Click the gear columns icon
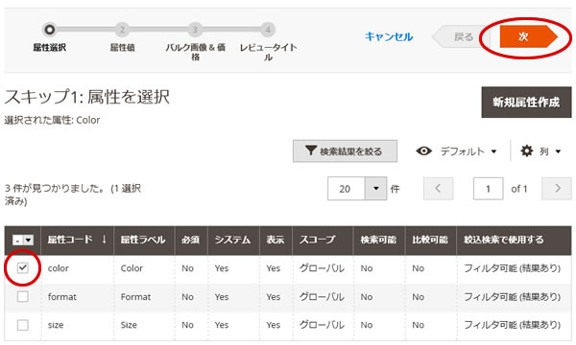Image resolution: width=576 pixels, height=345 pixels. [x=527, y=150]
